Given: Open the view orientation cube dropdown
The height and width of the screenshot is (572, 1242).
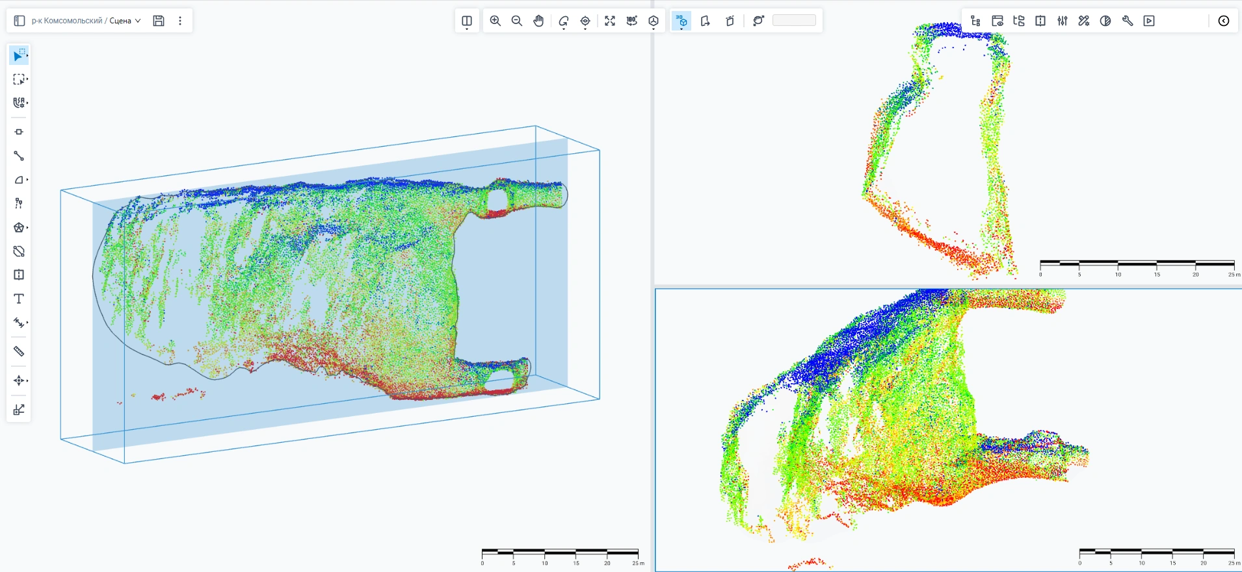Looking at the screenshot, I should point(654,21).
